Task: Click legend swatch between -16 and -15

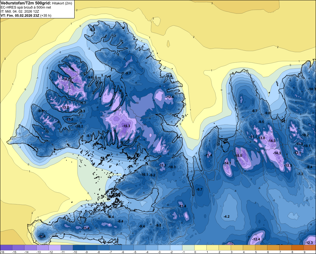Action: pyautogui.click(x=6, y=248)
